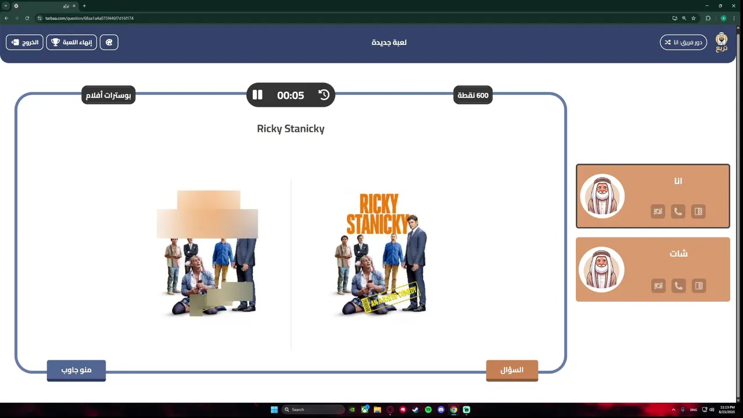The image size is (743, 418).
Task: Open the Windows Start menu
Action: [274, 410]
